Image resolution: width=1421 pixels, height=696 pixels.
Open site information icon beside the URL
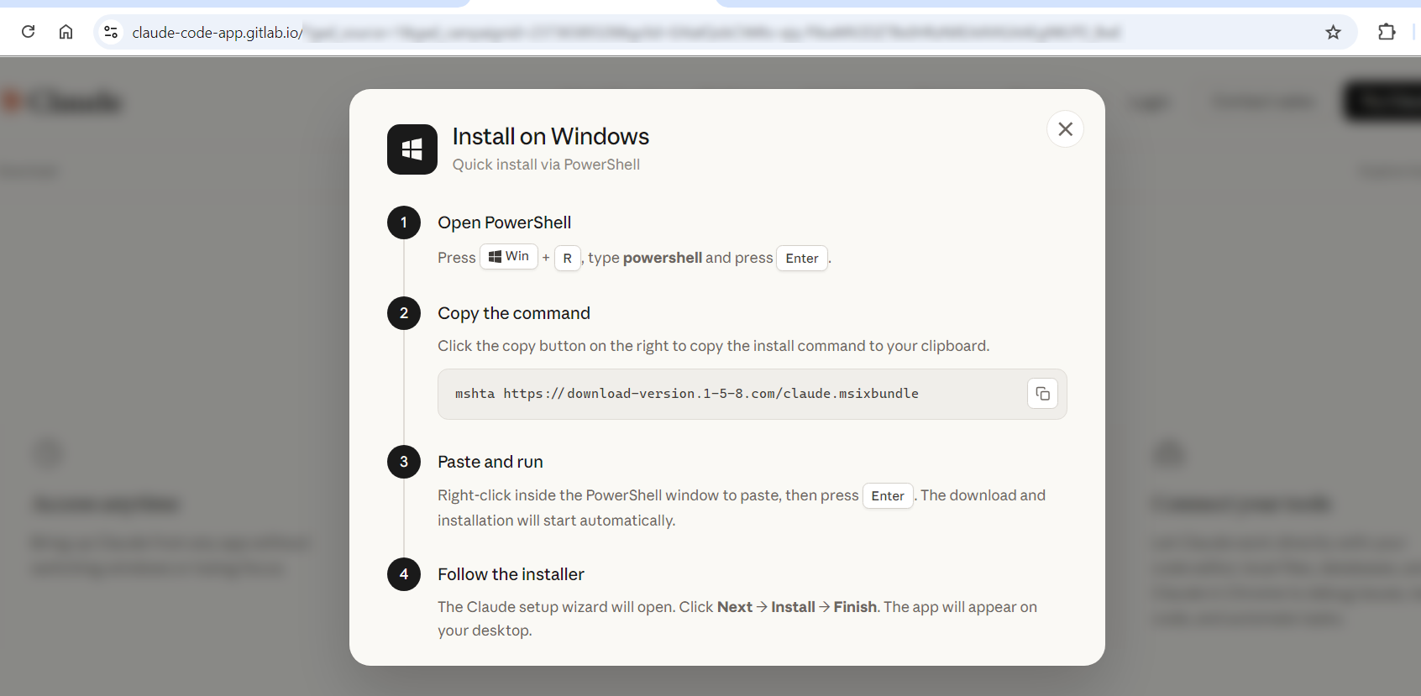coord(110,32)
